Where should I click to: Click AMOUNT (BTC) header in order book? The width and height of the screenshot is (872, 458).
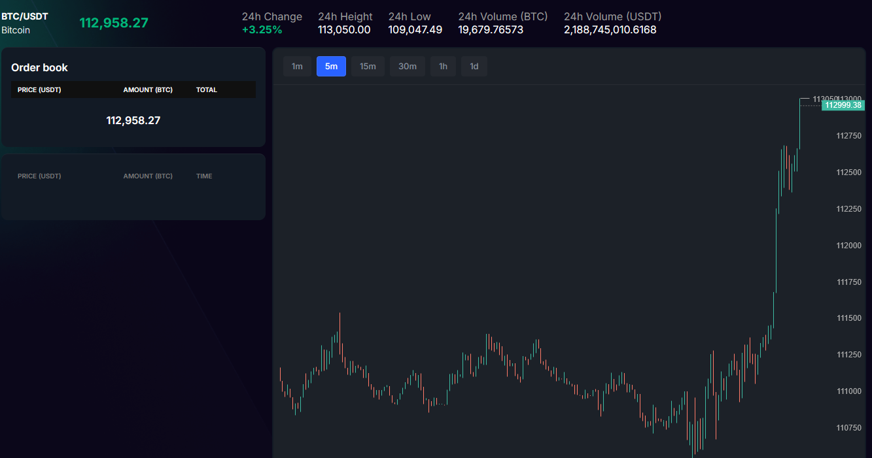148,90
